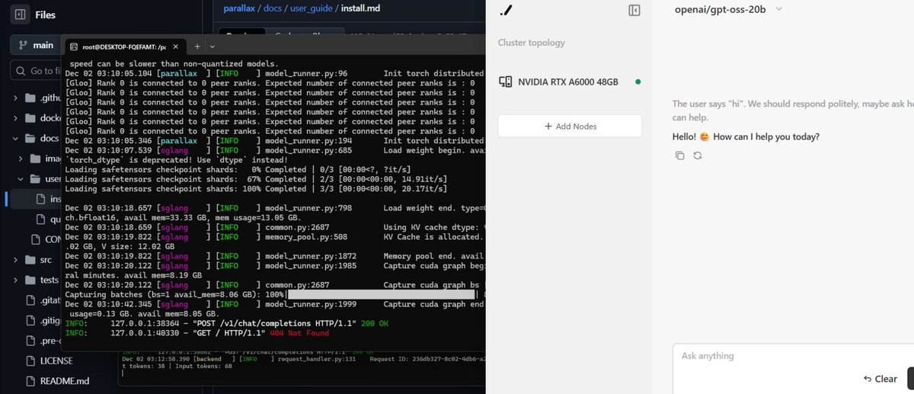Image resolution: width=914 pixels, height=394 pixels.
Task: Open the terminal new-tab dropdown arrow
Action: point(213,46)
